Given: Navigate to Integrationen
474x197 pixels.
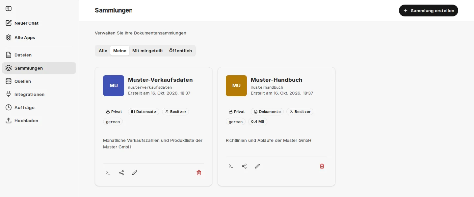Looking at the screenshot, I should (39, 94).
